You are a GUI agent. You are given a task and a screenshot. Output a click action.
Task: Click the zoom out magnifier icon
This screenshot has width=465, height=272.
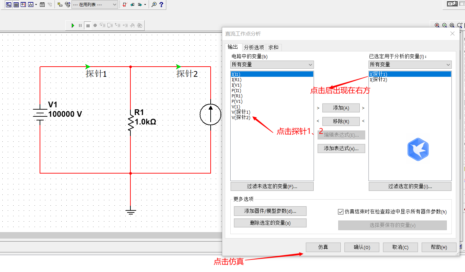coord(444,25)
